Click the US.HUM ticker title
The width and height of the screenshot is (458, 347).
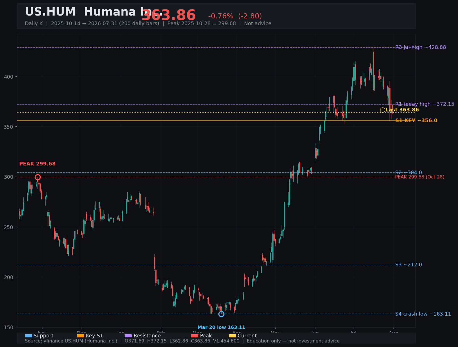pyautogui.click(x=50, y=12)
